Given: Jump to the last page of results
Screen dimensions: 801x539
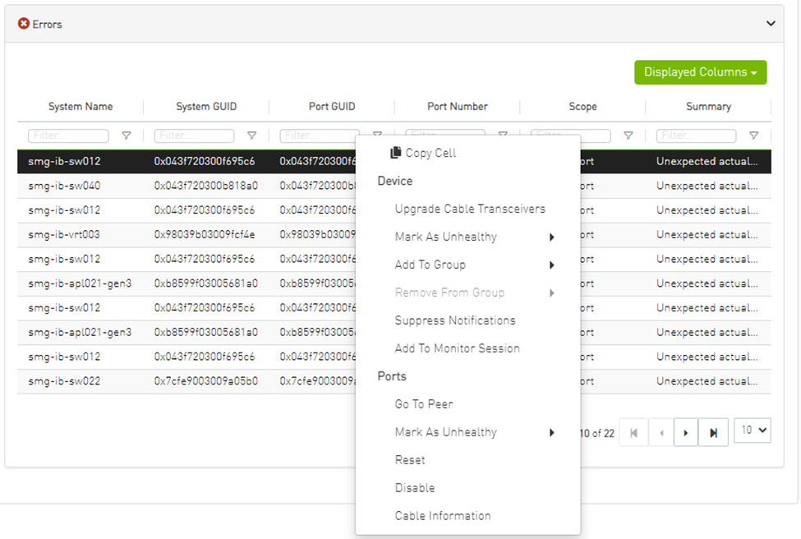Looking at the screenshot, I should (x=713, y=432).
